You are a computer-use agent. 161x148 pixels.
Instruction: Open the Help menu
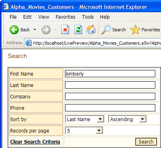click(105, 17)
